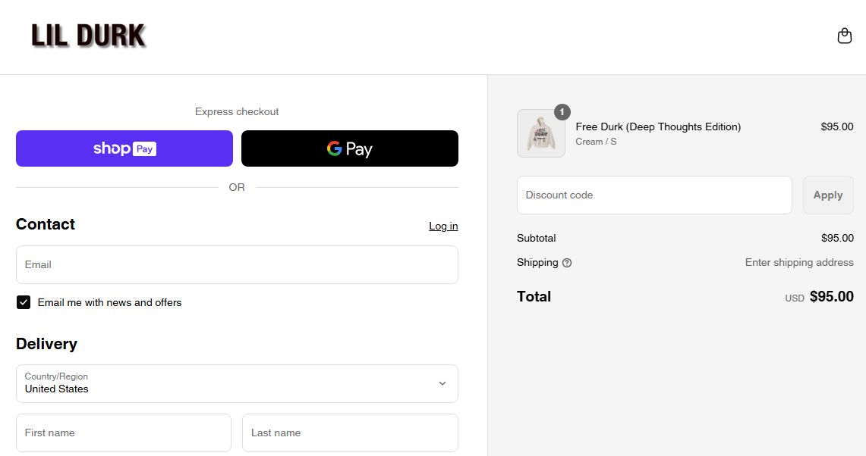Click the USD currency label
This screenshot has height=456, width=866.
pos(795,298)
